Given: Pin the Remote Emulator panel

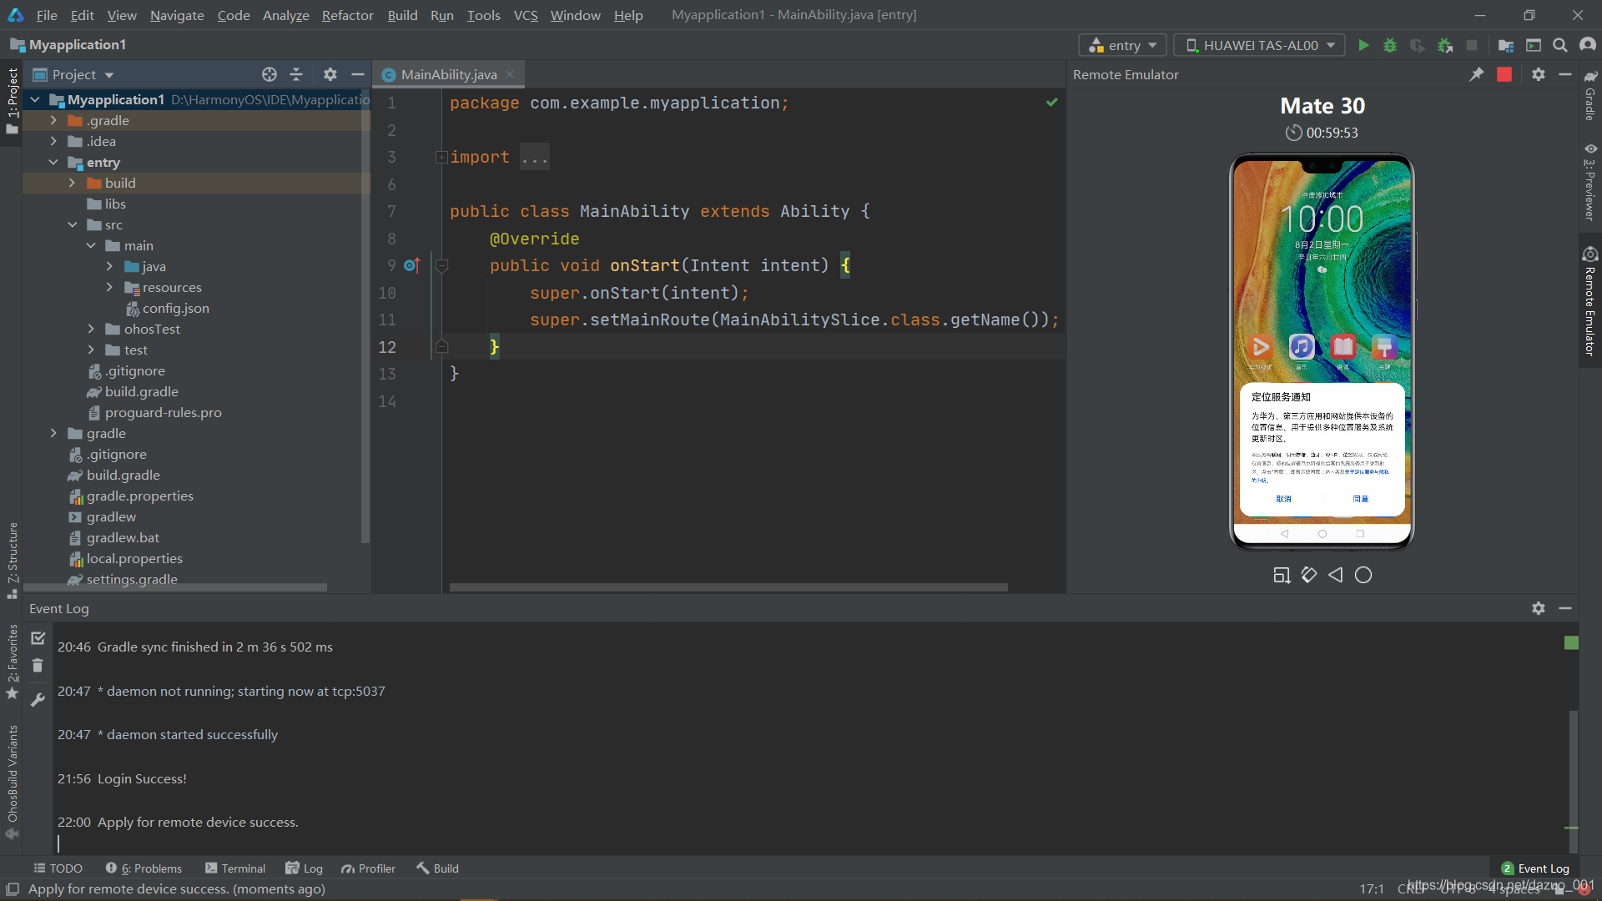Looking at the screenshot, I should (x=1477, y=74).
